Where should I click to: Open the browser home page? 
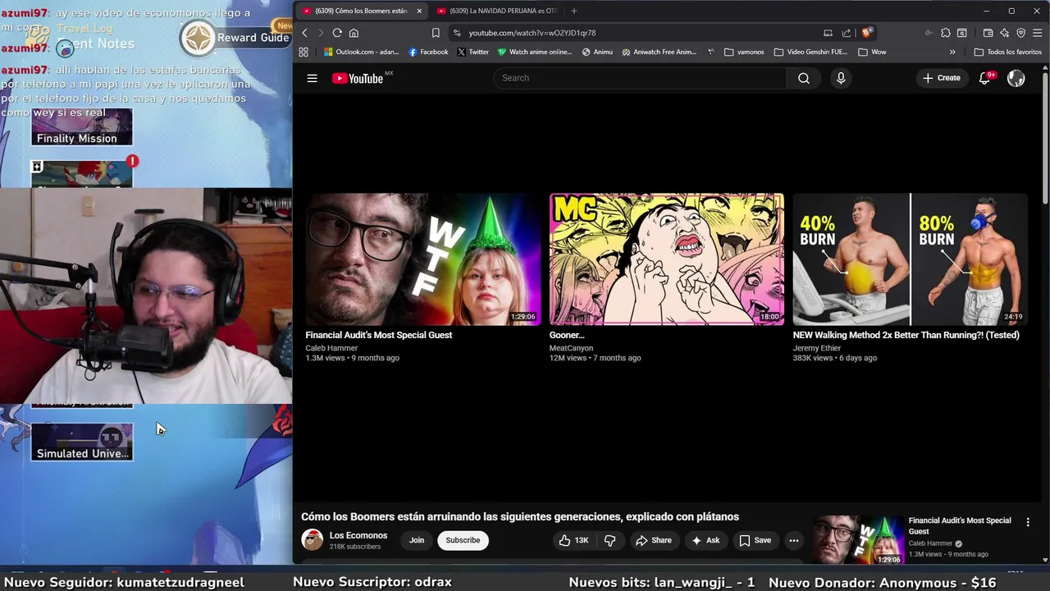[x=354, y=33]
